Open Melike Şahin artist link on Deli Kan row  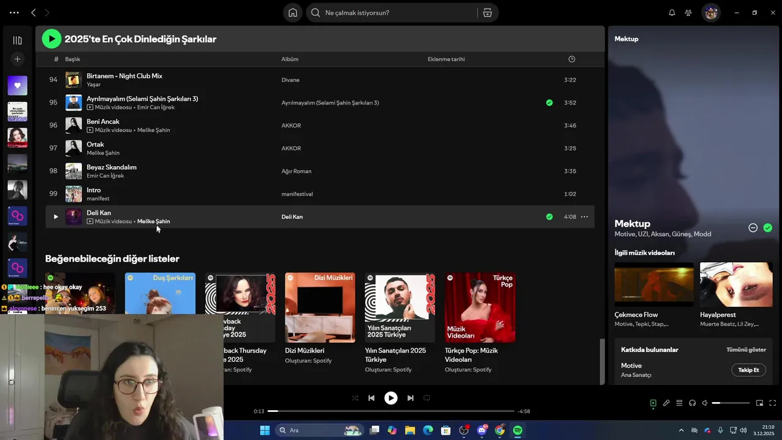[x=153, y=222]
